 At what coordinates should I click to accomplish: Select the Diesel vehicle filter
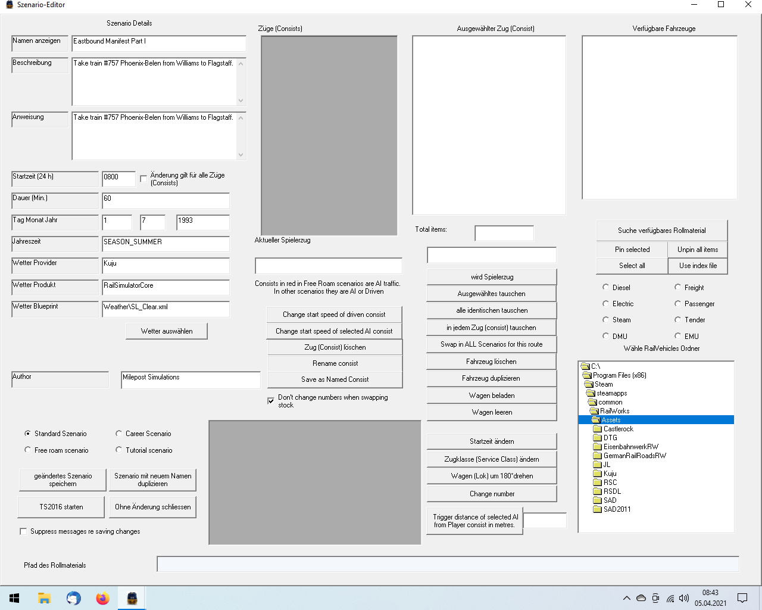[606, 287]
